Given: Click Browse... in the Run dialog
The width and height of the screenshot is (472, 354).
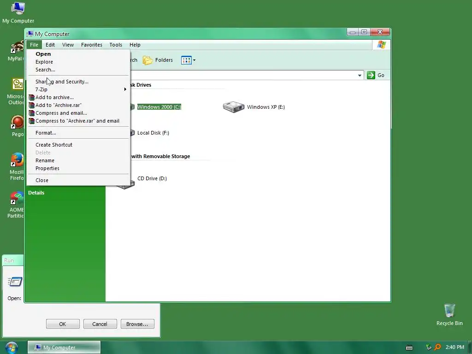Looking at the screenshot, I should [x=137, y=324].
